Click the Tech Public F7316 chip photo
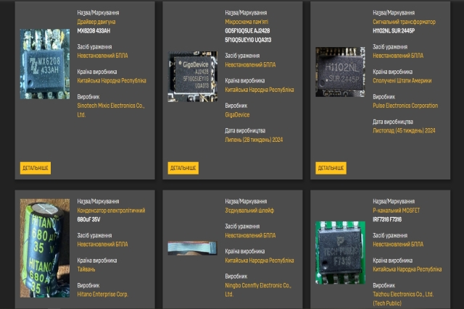This screenshot has height=309, width=464. 340,253
